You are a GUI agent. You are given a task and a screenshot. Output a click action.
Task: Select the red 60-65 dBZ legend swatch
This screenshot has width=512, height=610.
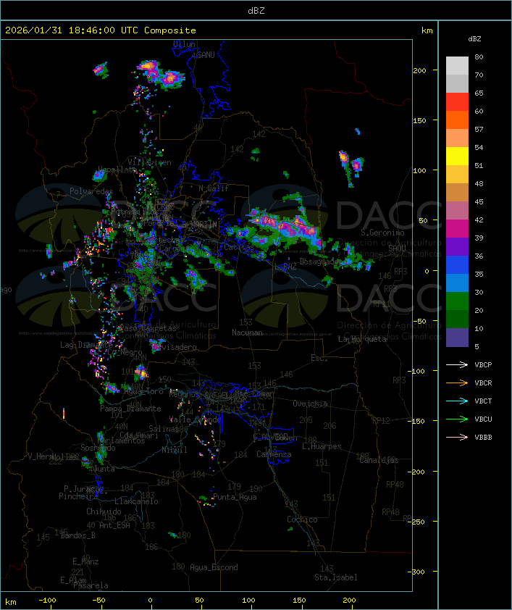point(457,102)
